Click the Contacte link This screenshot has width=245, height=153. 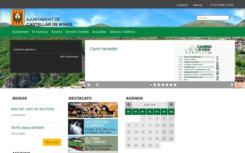182,5
